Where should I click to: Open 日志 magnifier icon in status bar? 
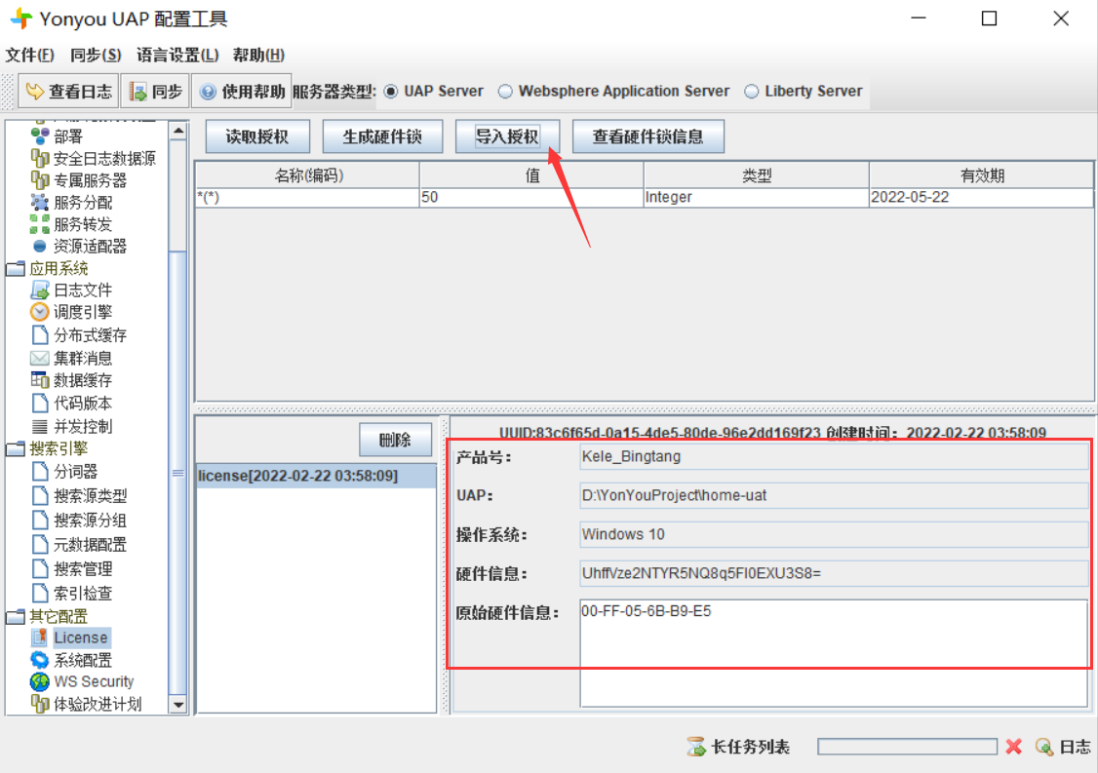[1044, 747]
